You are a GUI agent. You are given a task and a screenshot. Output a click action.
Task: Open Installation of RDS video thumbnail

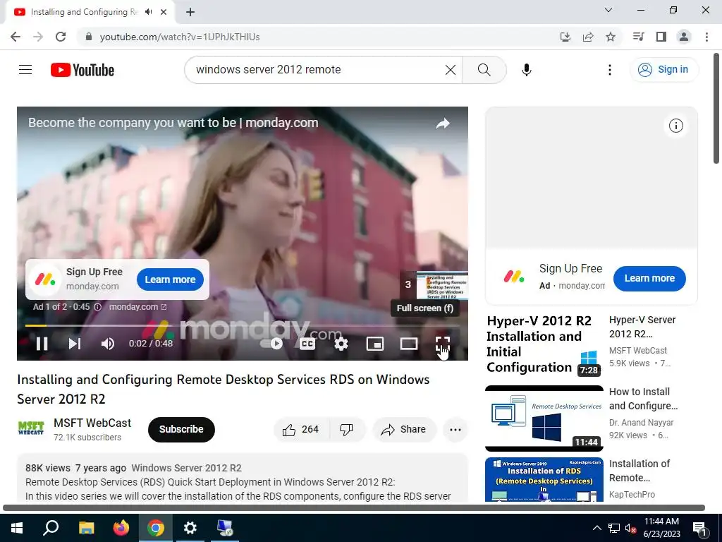[x=544, y=480]
